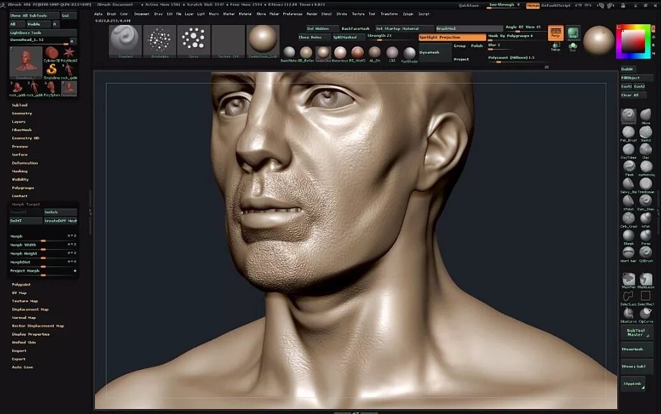The image size is (661, 414).
Task: Click Clone All SubTools button
Action: click(34, 15)
